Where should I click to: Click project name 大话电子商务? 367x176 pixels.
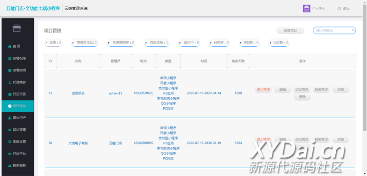[78, 143]
